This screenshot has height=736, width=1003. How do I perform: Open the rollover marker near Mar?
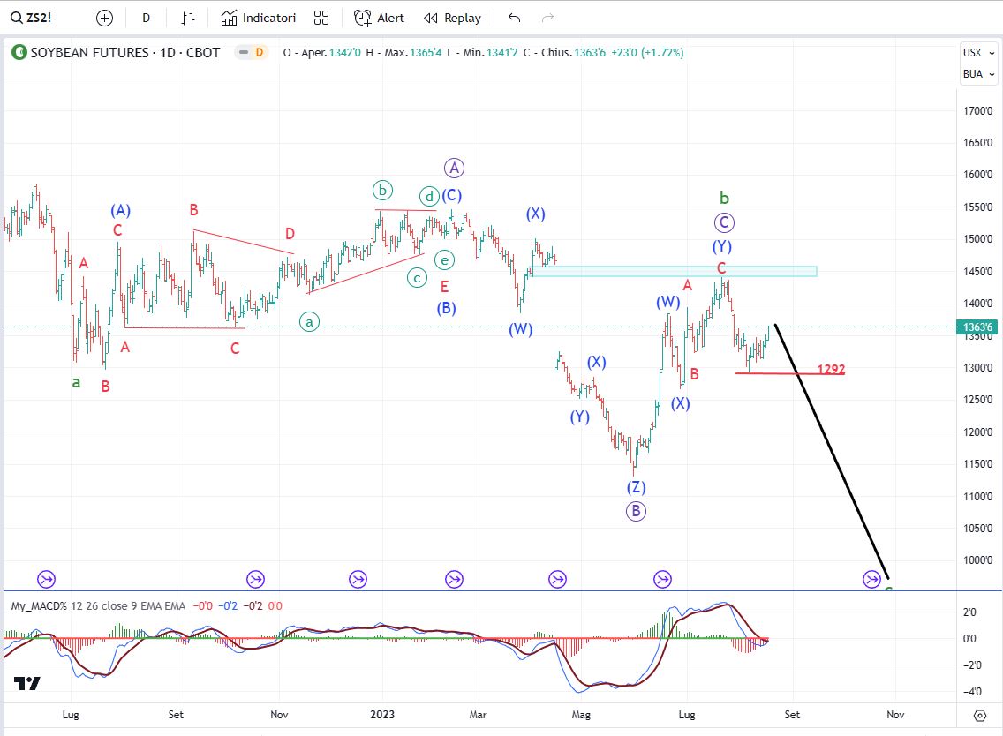coord(454,579)
